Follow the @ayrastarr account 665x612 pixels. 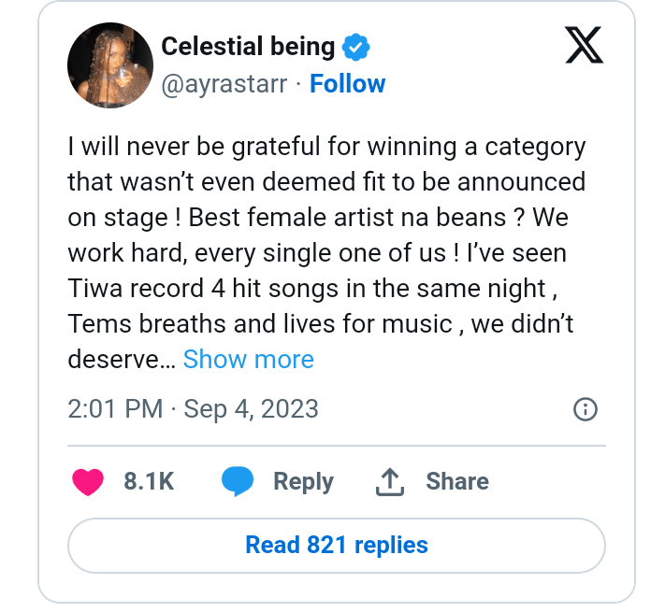pos(347,83)
